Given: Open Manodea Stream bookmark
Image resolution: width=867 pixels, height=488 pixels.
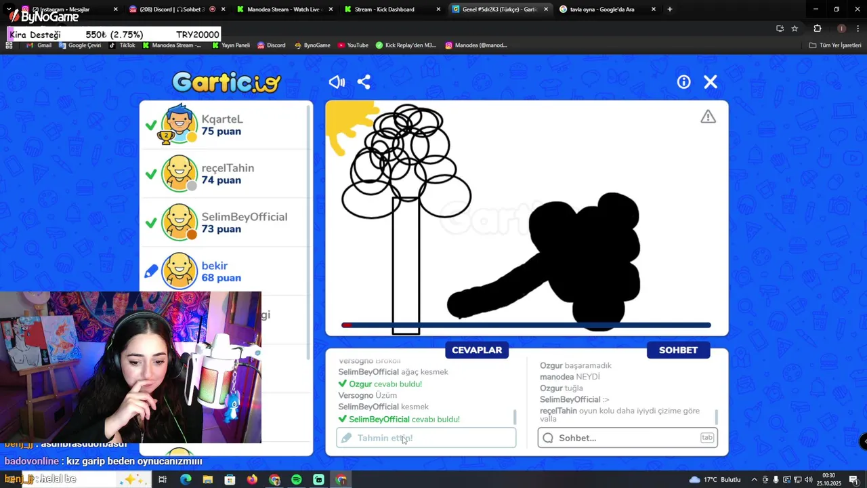Looking at the screenshot, I should 172,45.
